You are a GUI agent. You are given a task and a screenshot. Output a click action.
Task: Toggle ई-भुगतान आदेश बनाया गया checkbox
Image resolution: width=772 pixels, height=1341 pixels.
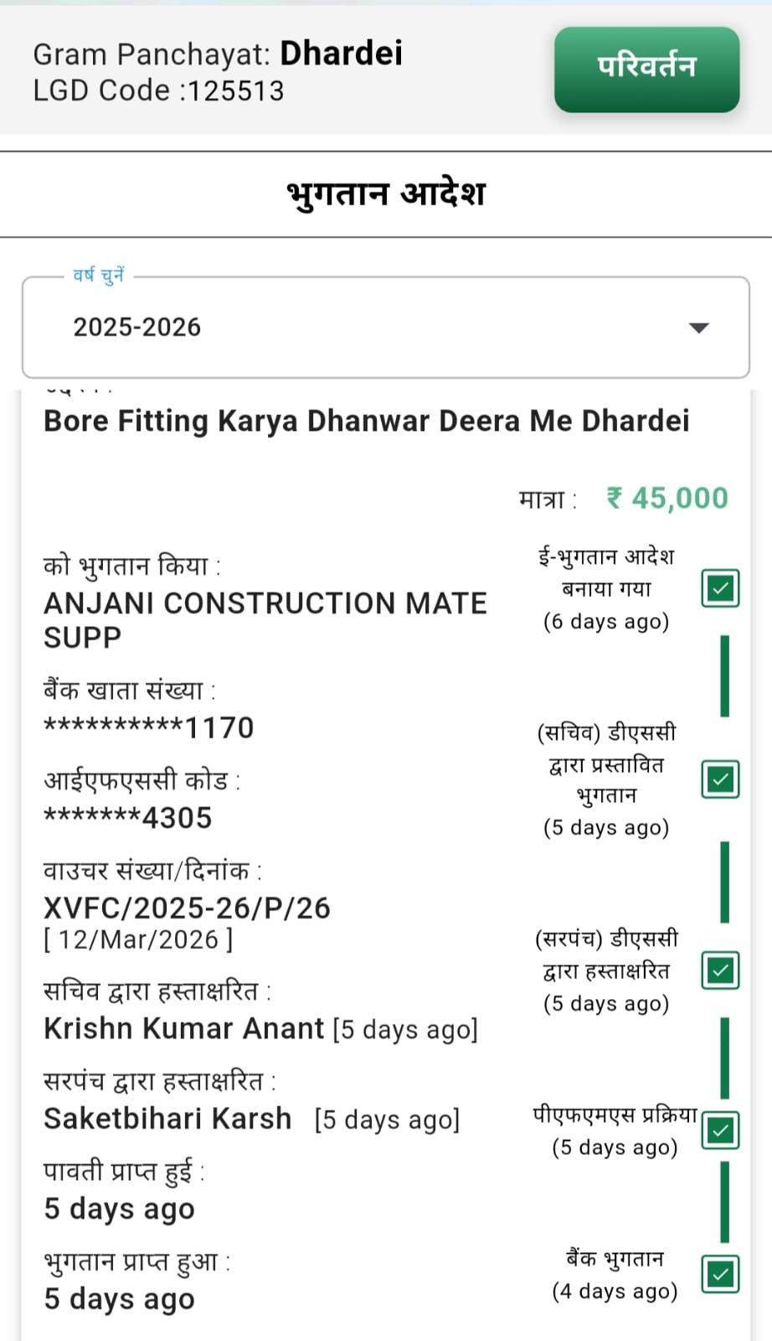tap(720, 588)
